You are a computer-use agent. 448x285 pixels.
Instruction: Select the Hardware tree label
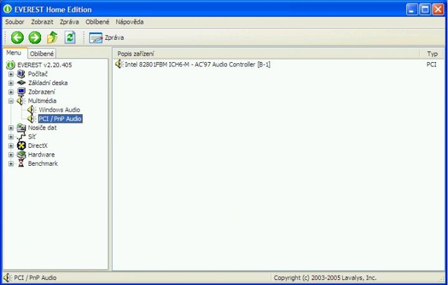click(41, 155)
